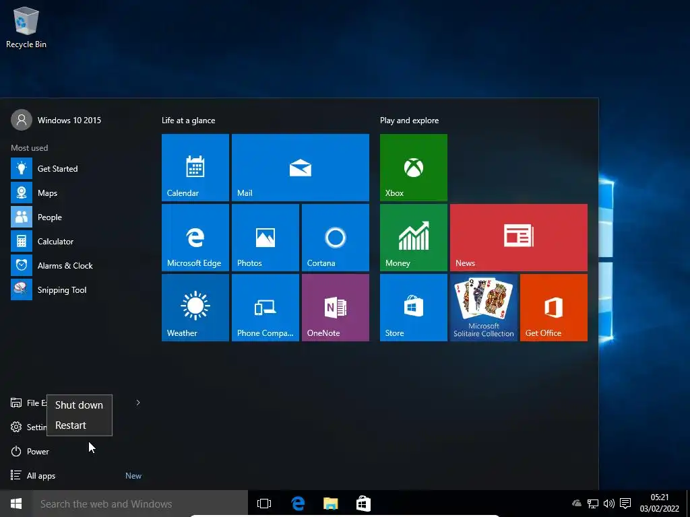Screen dimensions: 690x517
Task: Click the Start button on taskbar
Action: [16, 504]
